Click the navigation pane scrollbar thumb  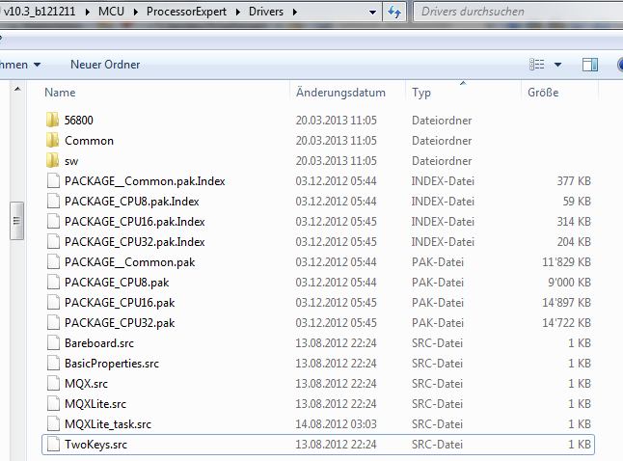click(16, 221)
